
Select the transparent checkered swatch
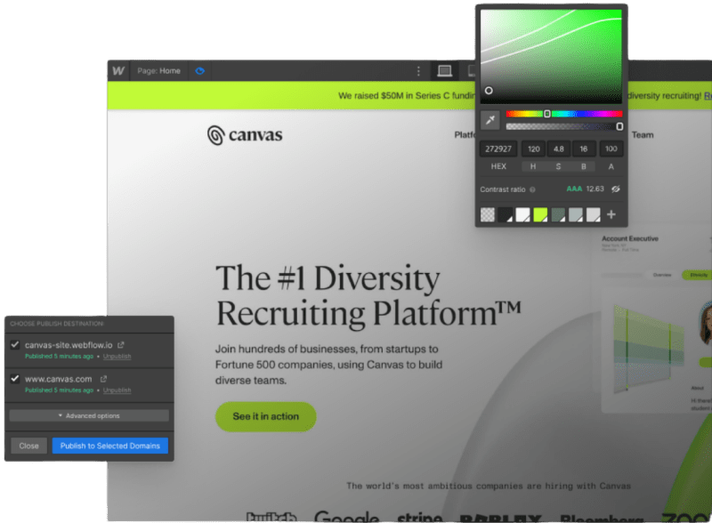click(487, 214)
